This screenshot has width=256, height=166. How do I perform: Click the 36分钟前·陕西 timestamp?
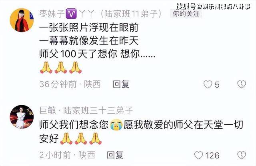(x=70, y=84)
